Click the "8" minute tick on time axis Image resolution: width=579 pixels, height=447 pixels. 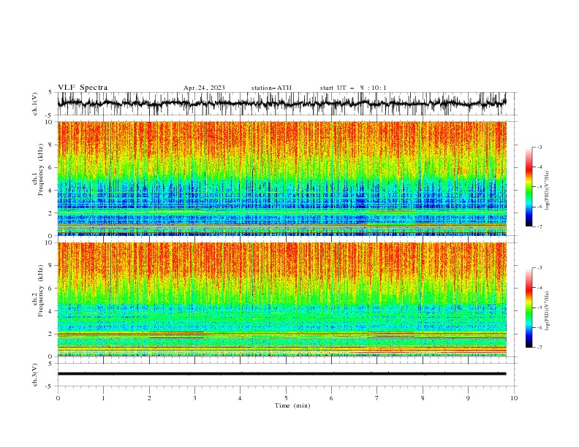coord(423,398)
